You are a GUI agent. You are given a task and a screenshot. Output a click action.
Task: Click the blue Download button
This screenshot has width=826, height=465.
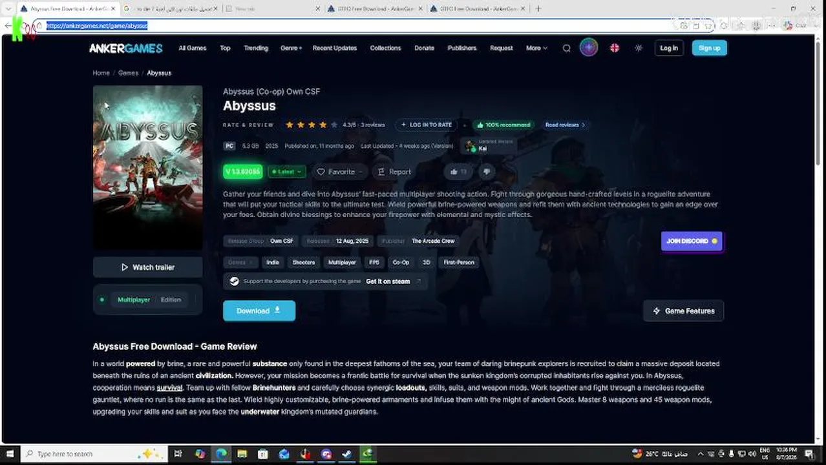[x=259, y=311]
